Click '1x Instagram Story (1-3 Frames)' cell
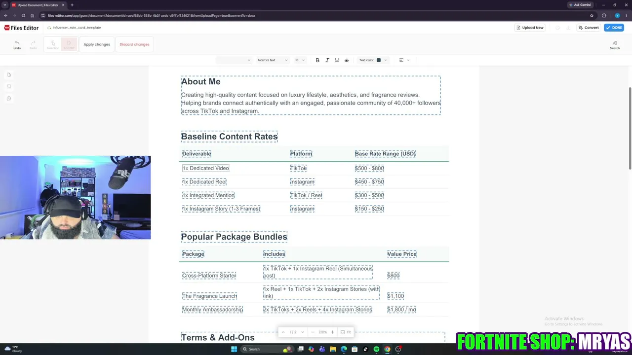Image resolution: width=632 pixels, height=355 pixels. [x=221, y=209]
